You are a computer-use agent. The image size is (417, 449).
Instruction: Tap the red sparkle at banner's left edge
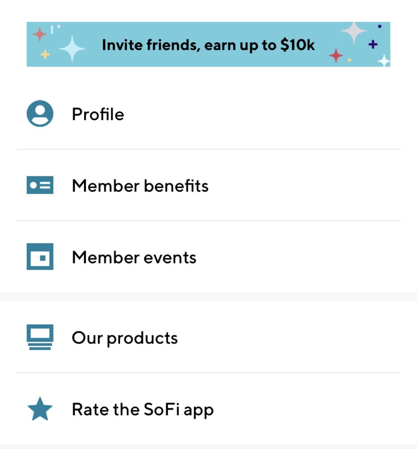click(39, 34)
